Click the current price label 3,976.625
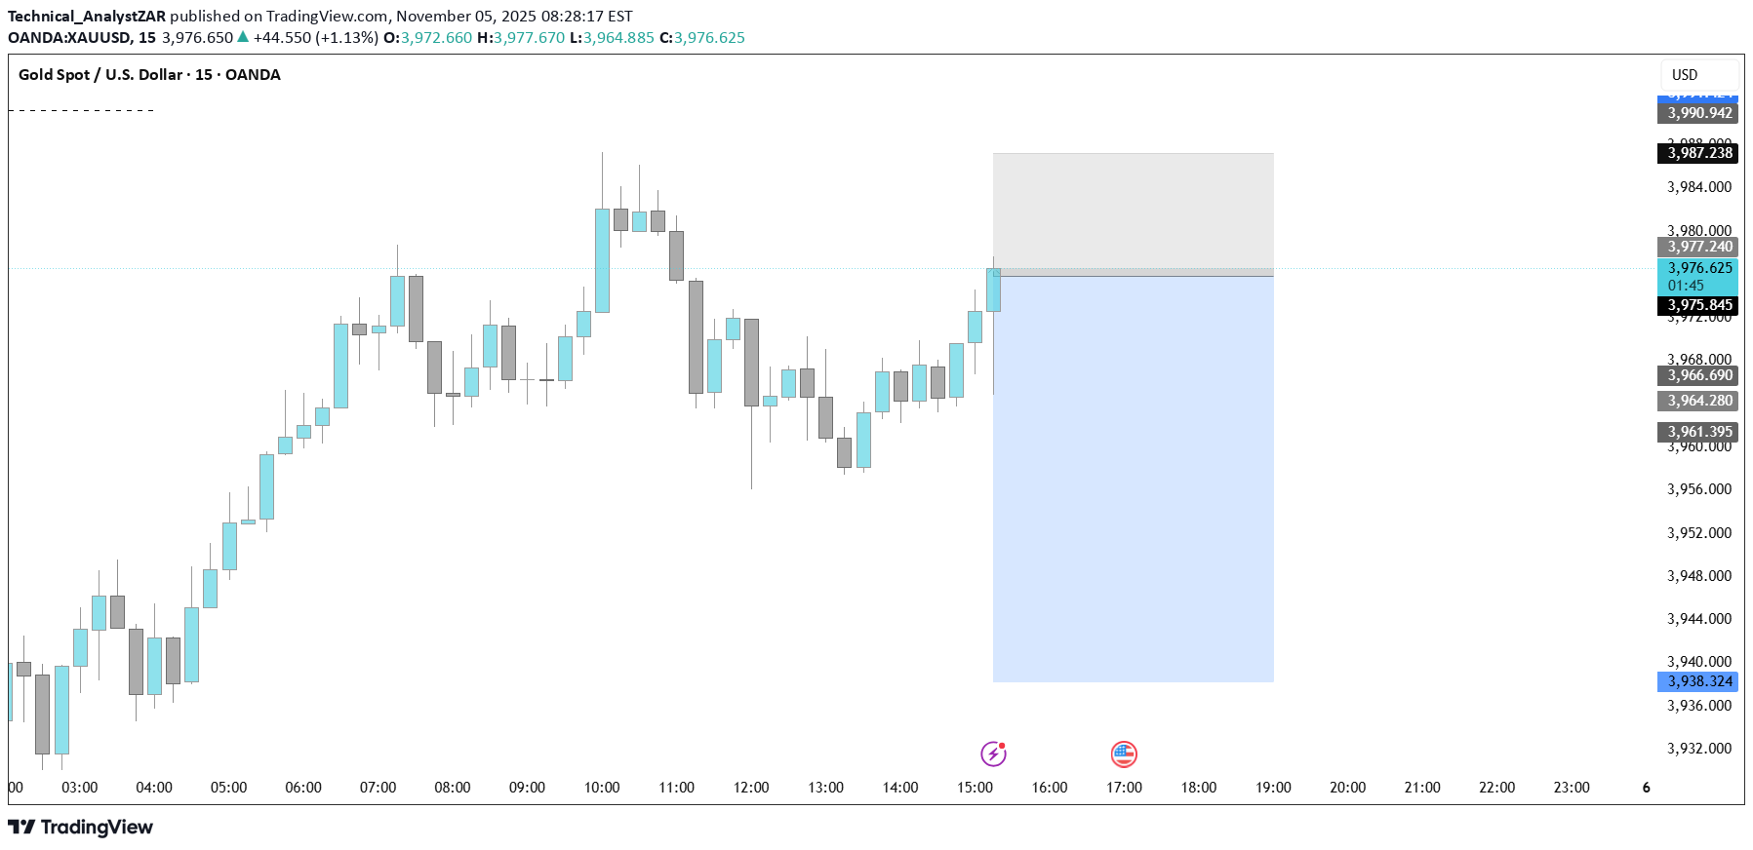1753x850 pixels. click(x=1698, y=268)
